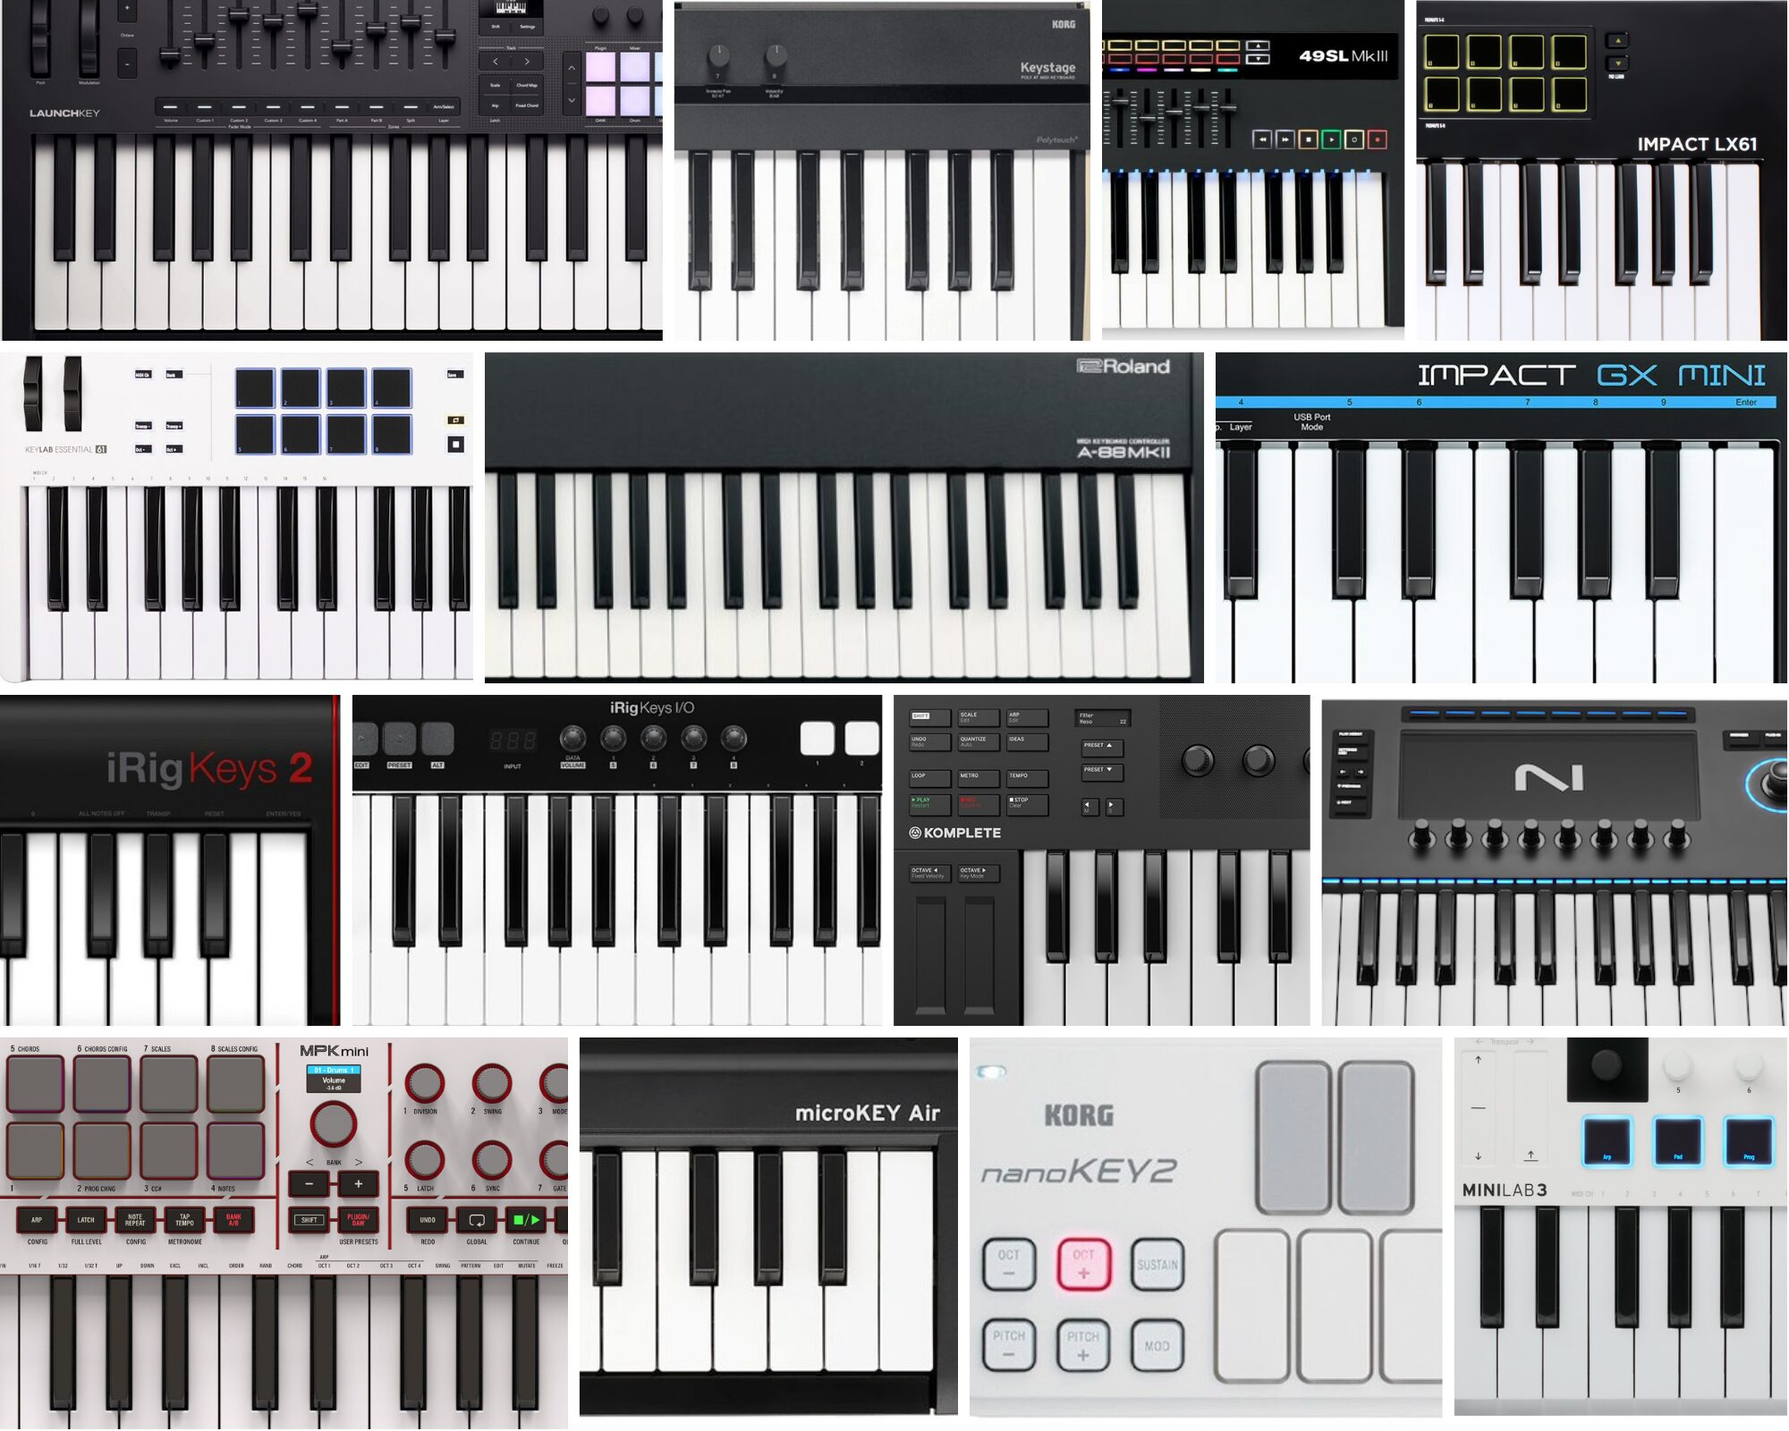This screenshot has width=1789, height=1431.
Task: Click the TEMPO button on Komplete keyboard
Action: coord(1027,778)
